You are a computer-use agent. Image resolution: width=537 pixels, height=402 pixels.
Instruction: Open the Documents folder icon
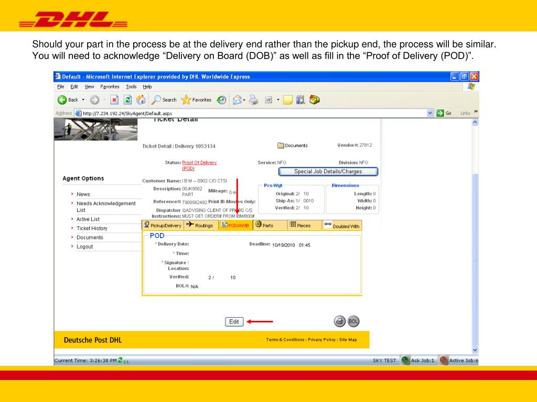coord(281,146)
